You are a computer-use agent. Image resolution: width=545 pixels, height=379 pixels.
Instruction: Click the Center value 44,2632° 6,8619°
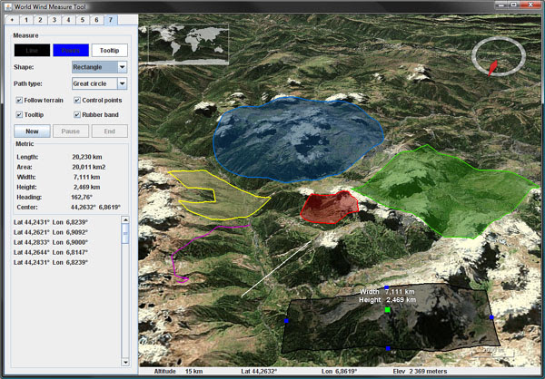[95, 208]
